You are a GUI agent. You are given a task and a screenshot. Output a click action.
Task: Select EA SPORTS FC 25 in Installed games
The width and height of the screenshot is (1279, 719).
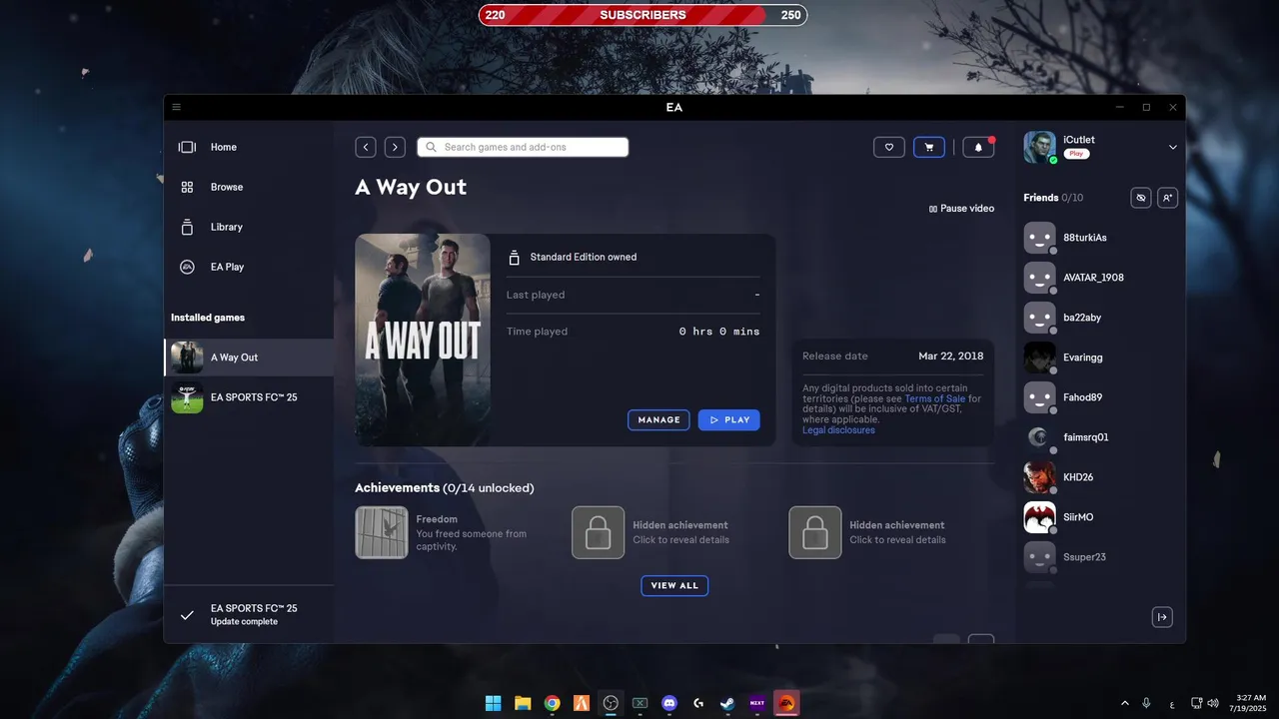(x=249, y=397)
